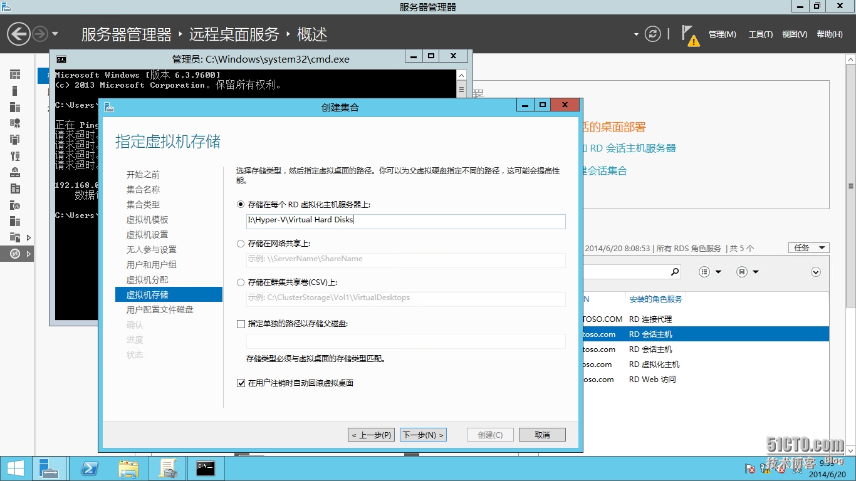Open dropdown arrow left of refresh icon
856x481 pixels.
pos(636,34)
